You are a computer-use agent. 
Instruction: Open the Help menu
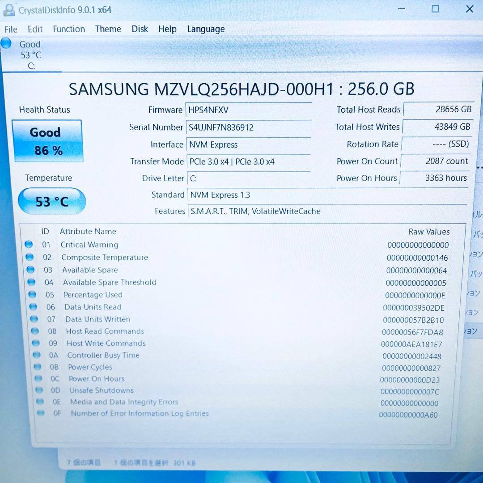167,29
